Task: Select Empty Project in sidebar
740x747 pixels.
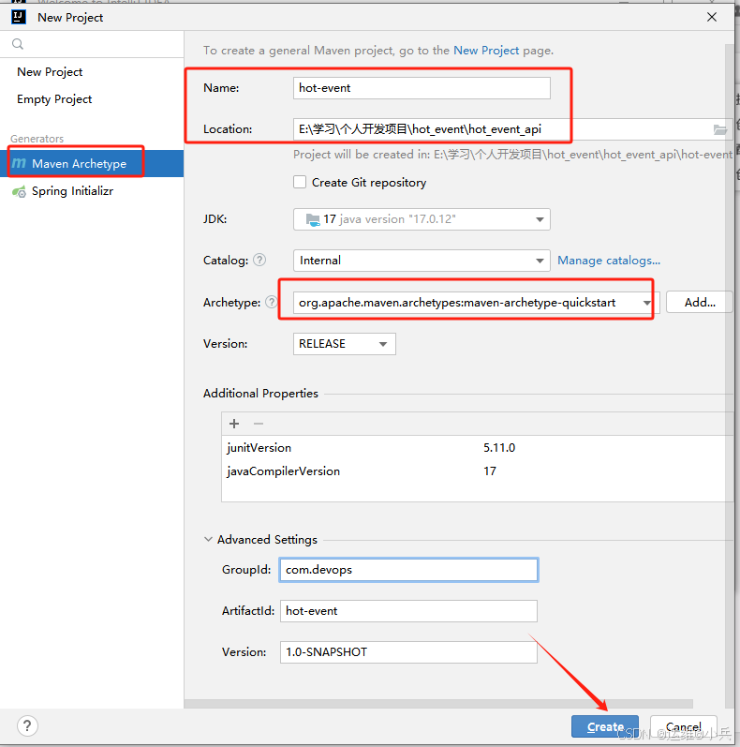Action: pyautogui.click(x=54, y=99)
